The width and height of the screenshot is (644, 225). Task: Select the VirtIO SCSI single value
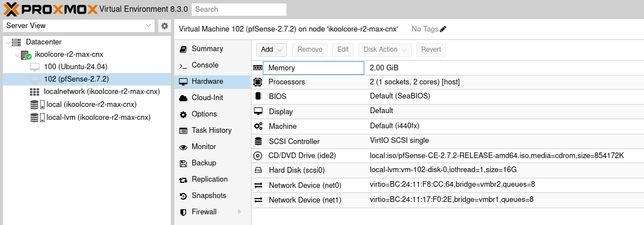399,141
